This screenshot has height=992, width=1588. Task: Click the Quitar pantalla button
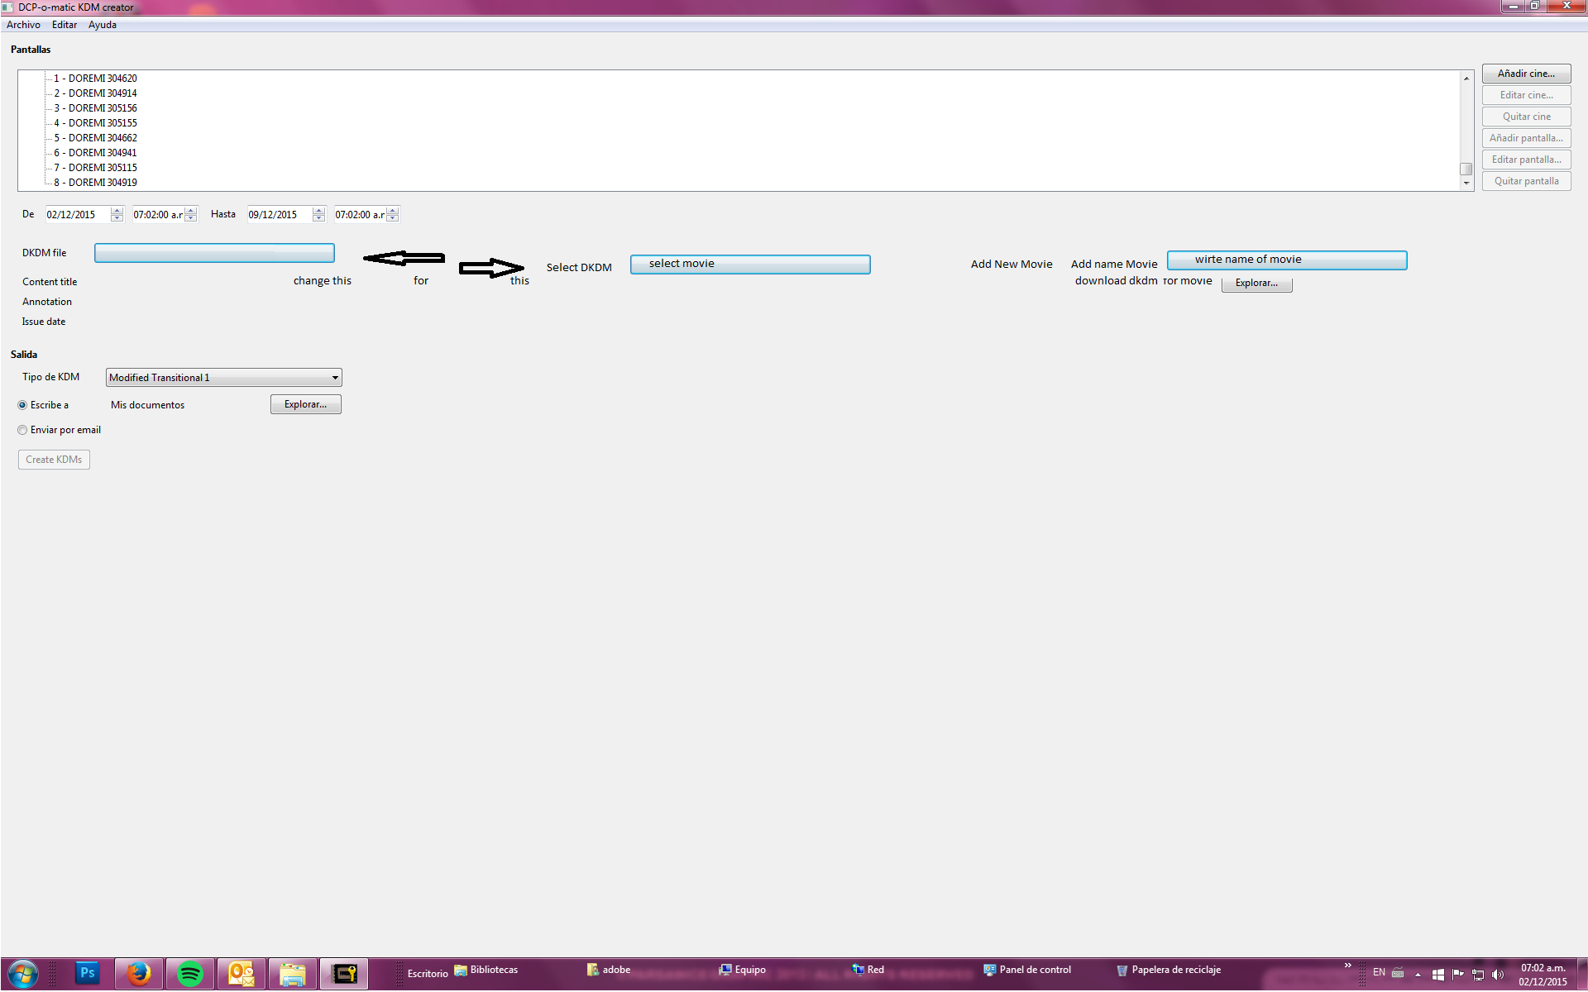(1526, 182)
